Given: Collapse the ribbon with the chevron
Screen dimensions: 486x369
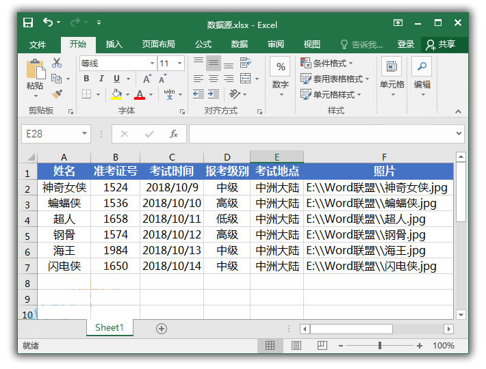Looking at the screenshot, I should tap(459, 111).
